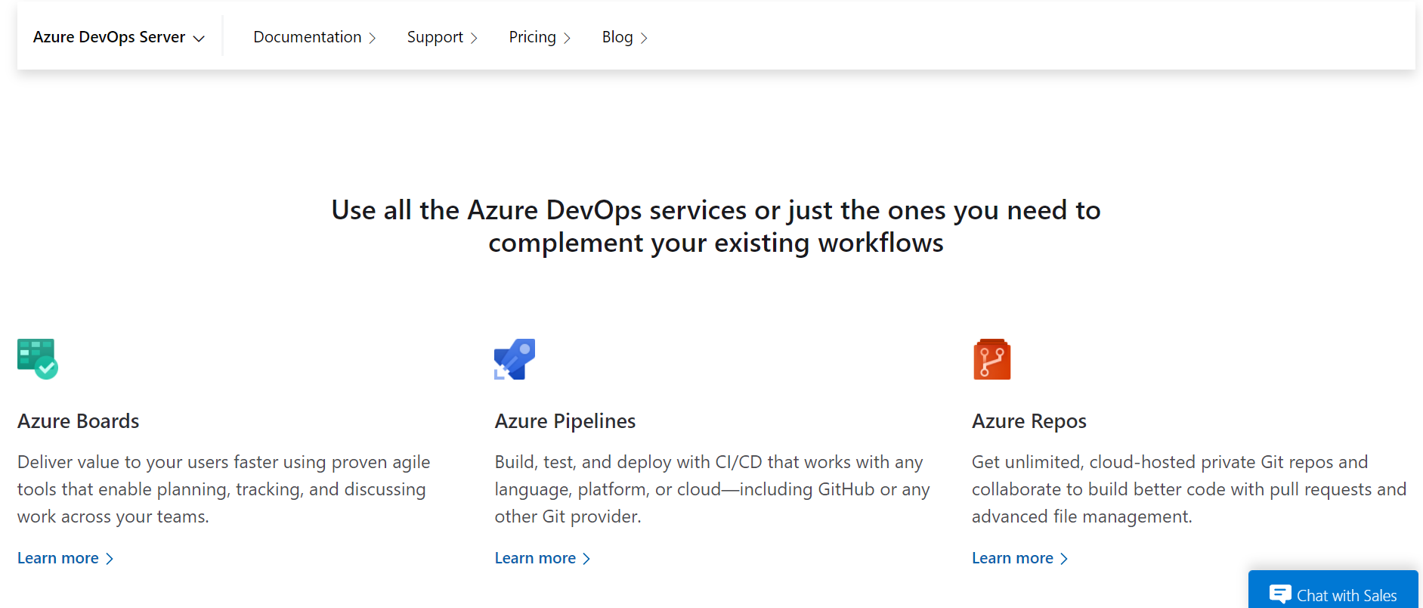Expand the Azure DevOps Server dropdown
The image size is (1423, 608).
[119, 37]
